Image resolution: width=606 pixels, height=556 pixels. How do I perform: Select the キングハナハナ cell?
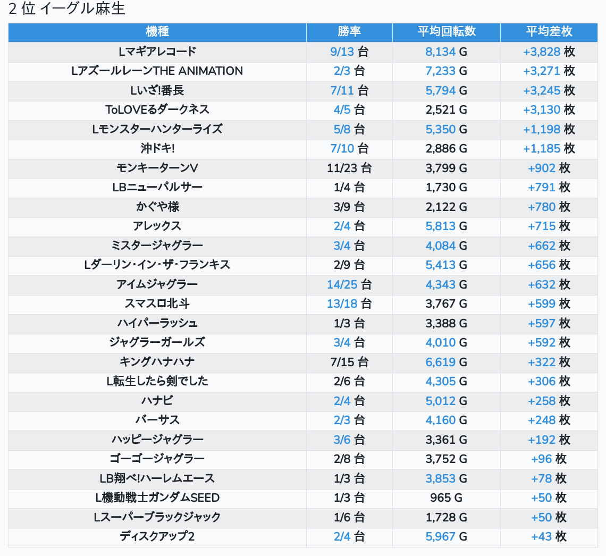157,362
